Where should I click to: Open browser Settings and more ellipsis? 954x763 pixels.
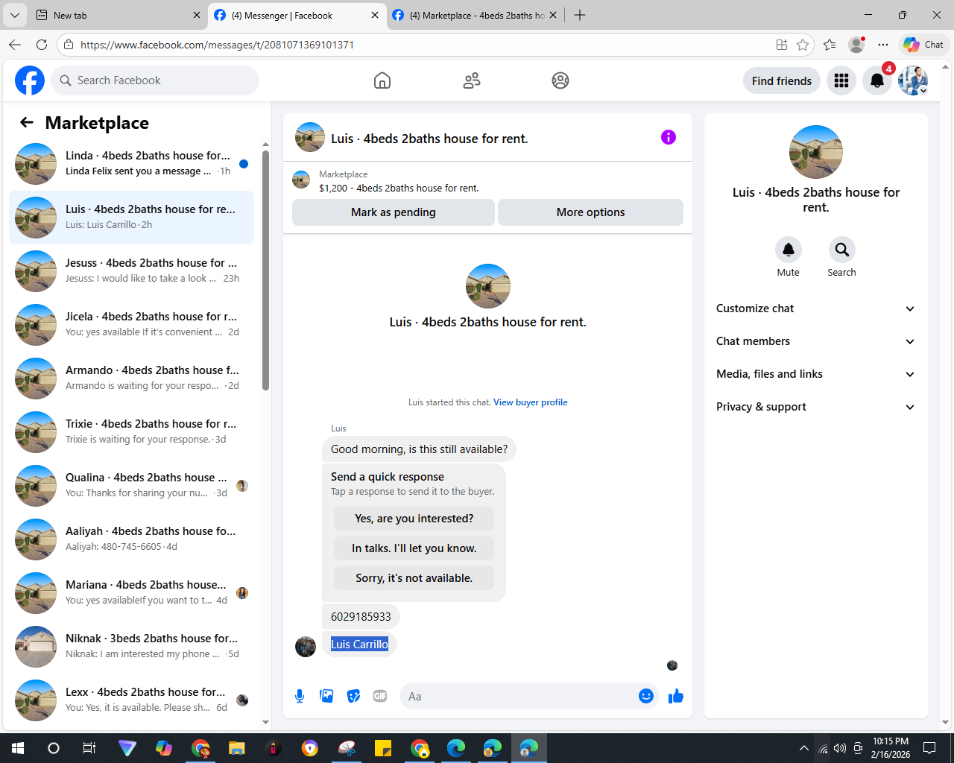(x=883, y=45)
